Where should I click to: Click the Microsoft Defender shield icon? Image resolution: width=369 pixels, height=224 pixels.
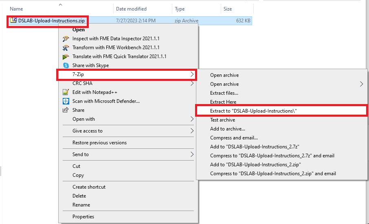point(66,101)
